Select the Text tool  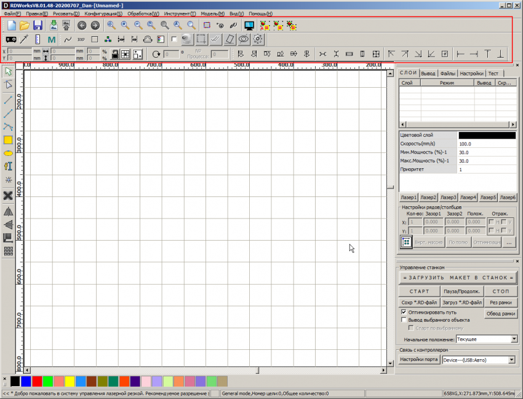point(7,167)
